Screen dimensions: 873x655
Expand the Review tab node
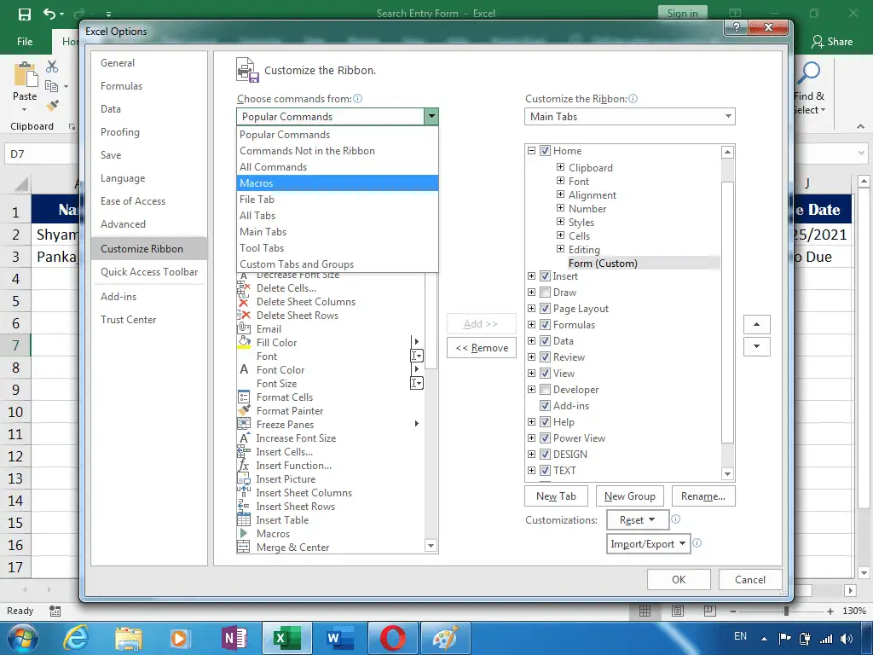pos(531,356)
